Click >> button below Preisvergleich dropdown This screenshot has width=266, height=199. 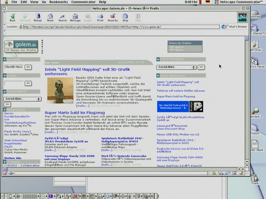click(7, 104)
